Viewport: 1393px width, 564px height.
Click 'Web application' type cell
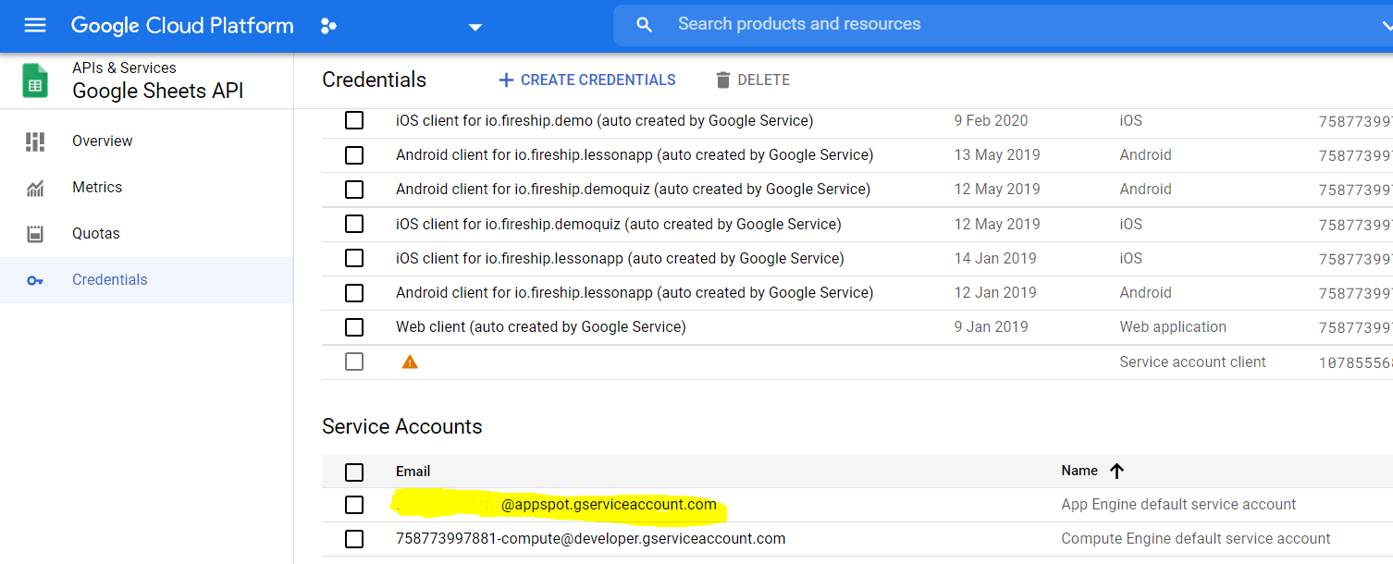[x=1173, y=326]
